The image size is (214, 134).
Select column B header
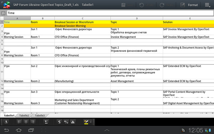42,18
